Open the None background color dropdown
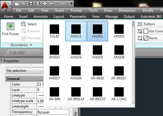 (153, 38)
